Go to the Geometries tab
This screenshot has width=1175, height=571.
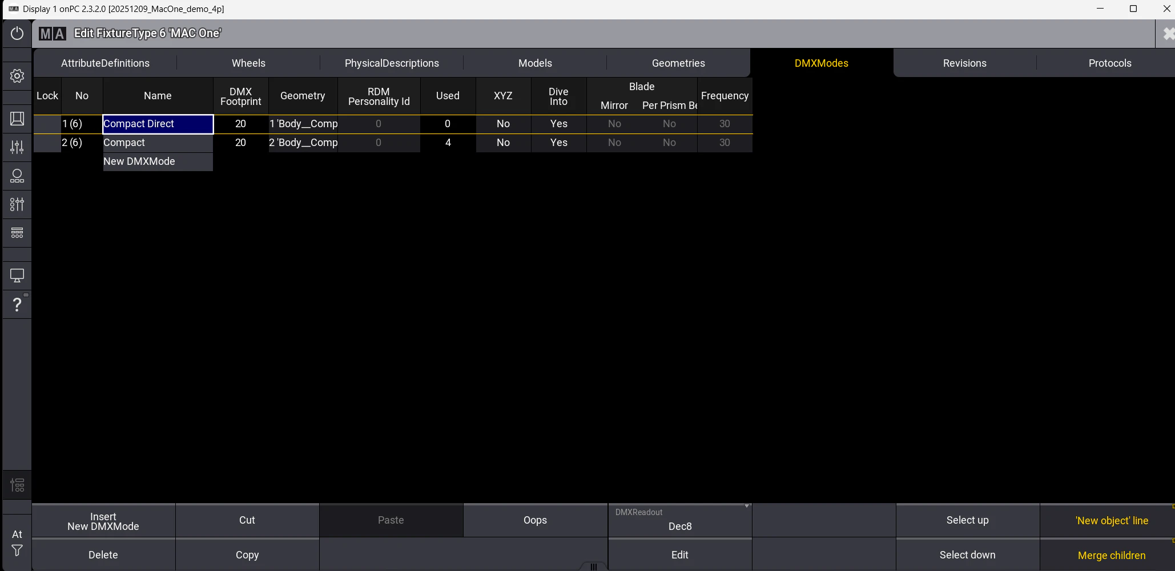coord(678,63)
